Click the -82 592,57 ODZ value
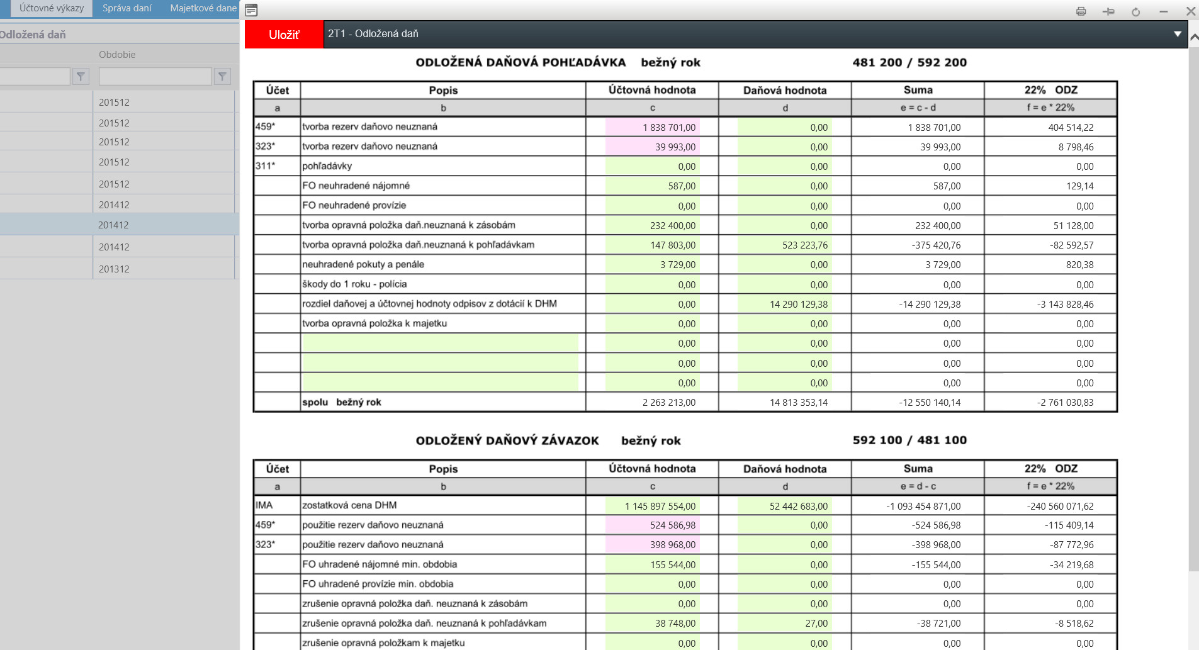 1072,245
